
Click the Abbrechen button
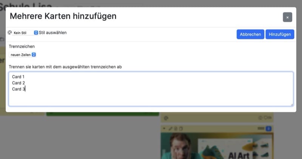(250, 34)
